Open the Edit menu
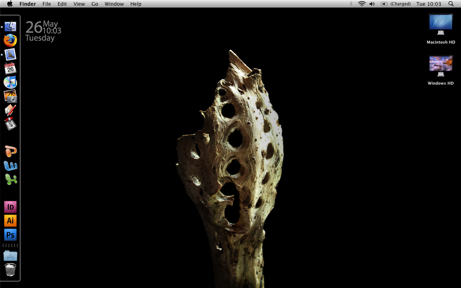Image resolution: width=461 pixels, height=288 pixels. click(62, 4)
